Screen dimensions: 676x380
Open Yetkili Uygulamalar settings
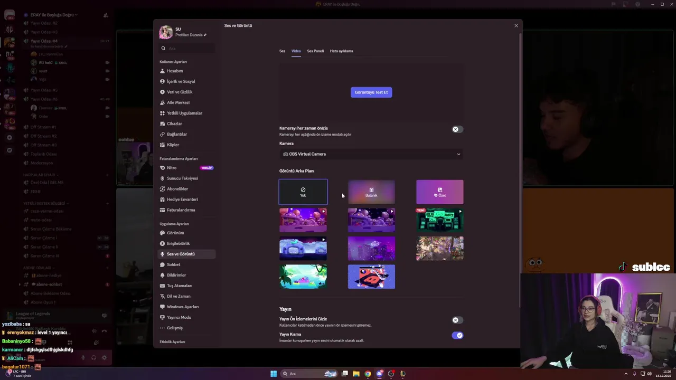click(186, 113)
